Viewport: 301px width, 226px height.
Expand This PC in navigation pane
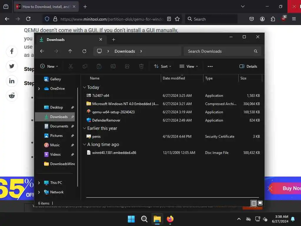pos(39,183)
